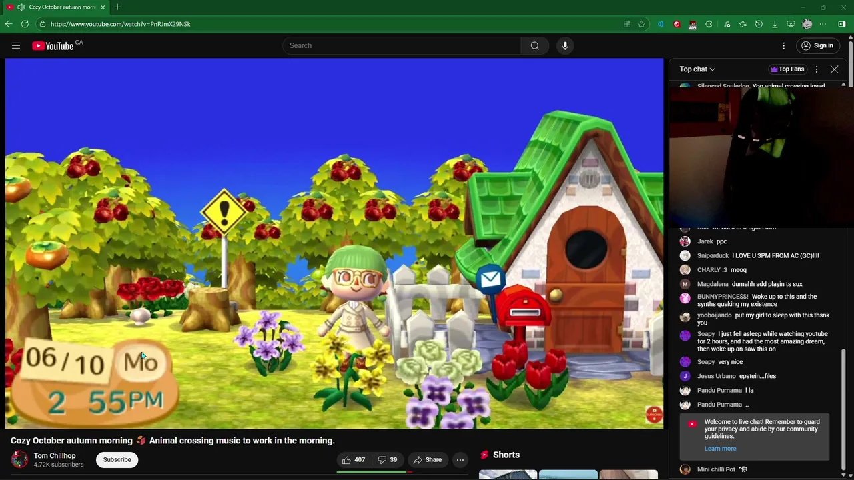Click the 4.72K subscribers text

pyautogui.click(x=59, y=465)
